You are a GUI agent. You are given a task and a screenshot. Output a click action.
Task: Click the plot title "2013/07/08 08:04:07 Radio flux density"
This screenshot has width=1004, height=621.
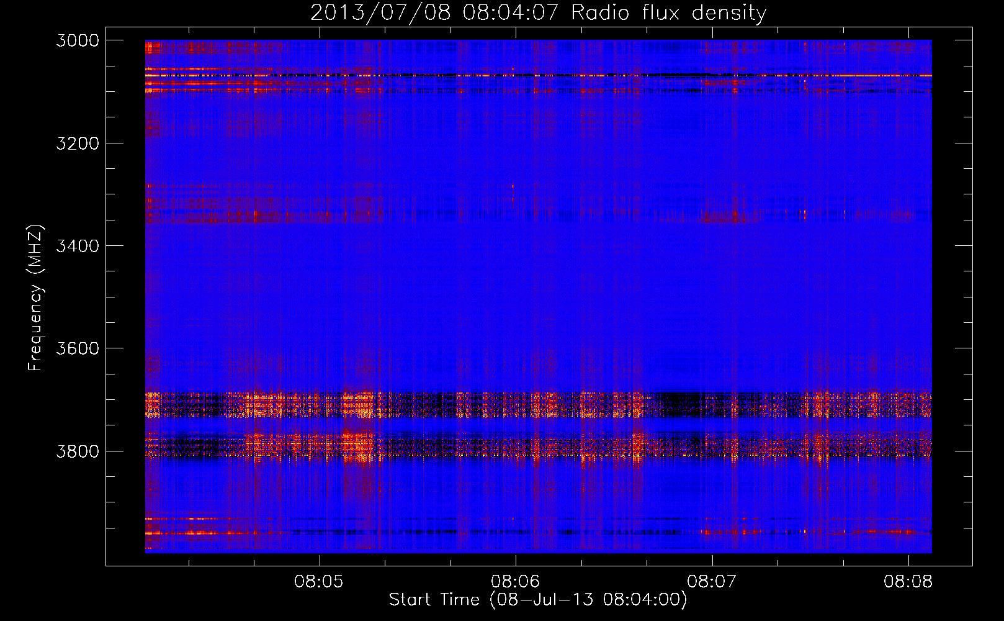(x=538, y=12)
